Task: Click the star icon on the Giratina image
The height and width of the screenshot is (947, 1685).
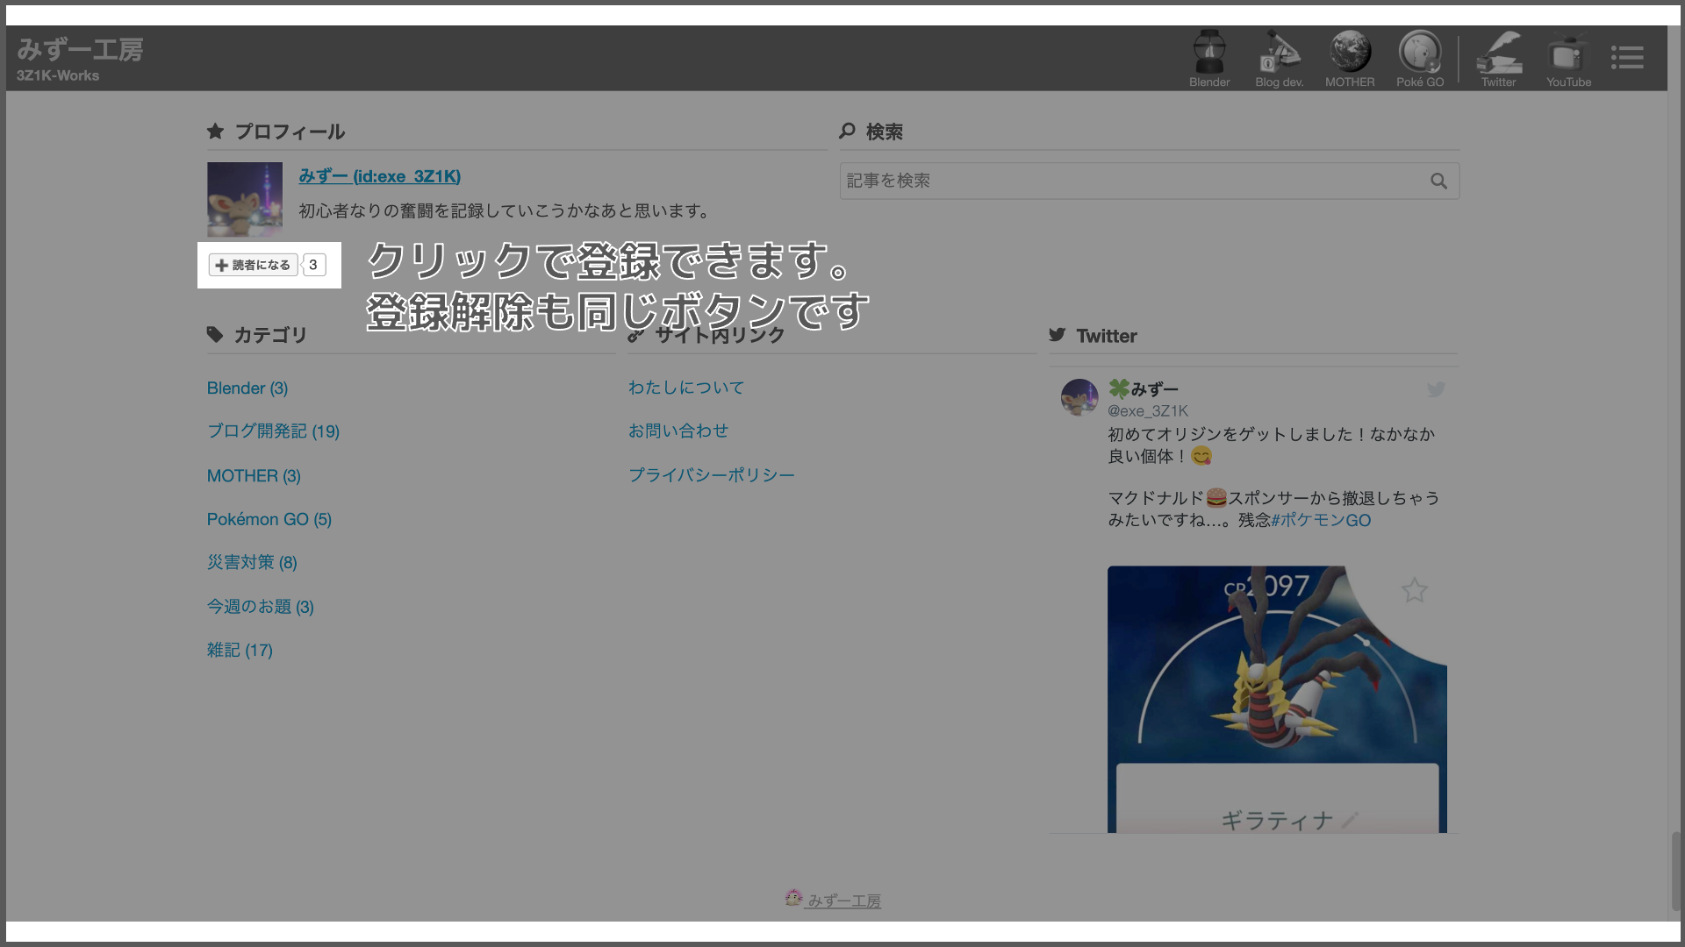Action: pos(1414,590)
